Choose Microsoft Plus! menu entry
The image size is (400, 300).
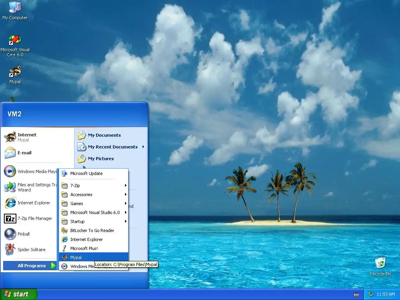[x=94, y=248]
